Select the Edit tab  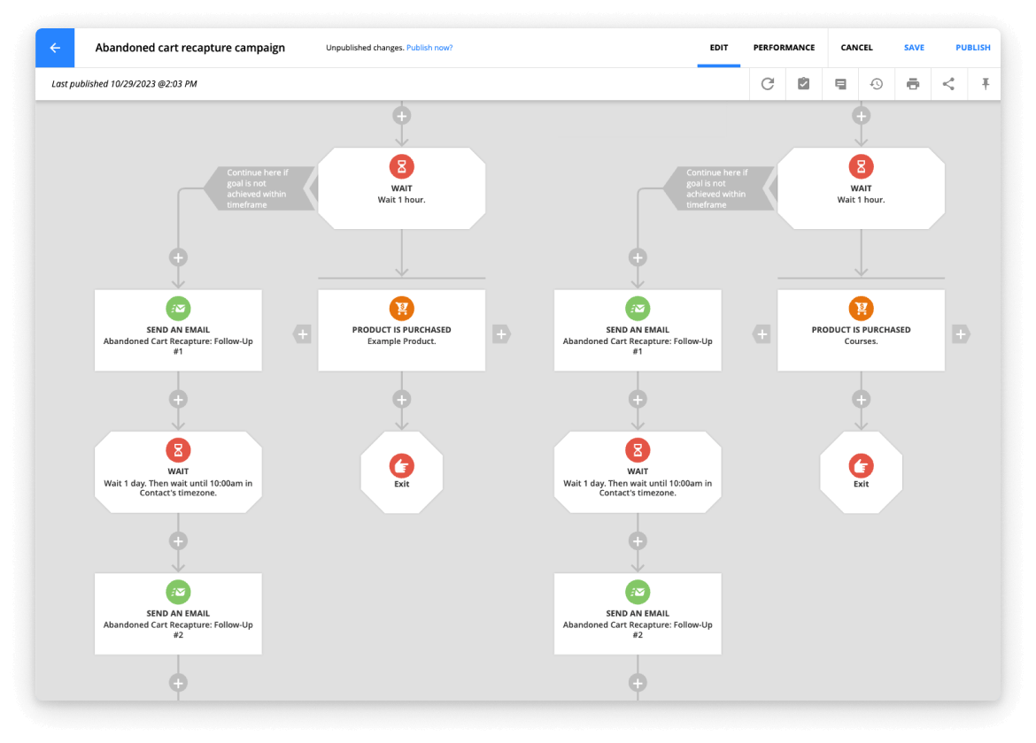point(718,48)
